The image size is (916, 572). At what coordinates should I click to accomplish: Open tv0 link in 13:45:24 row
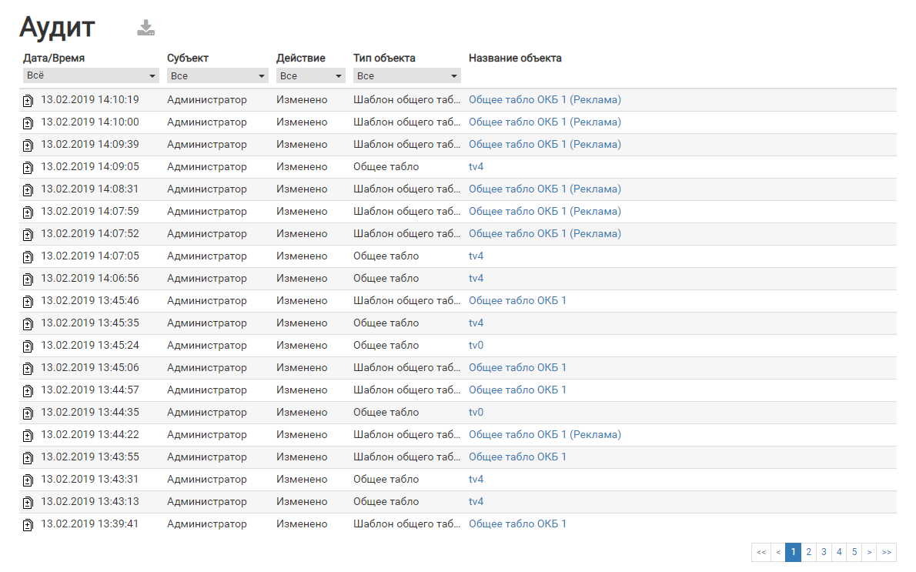pyautogui.click(x=476, y=346)
